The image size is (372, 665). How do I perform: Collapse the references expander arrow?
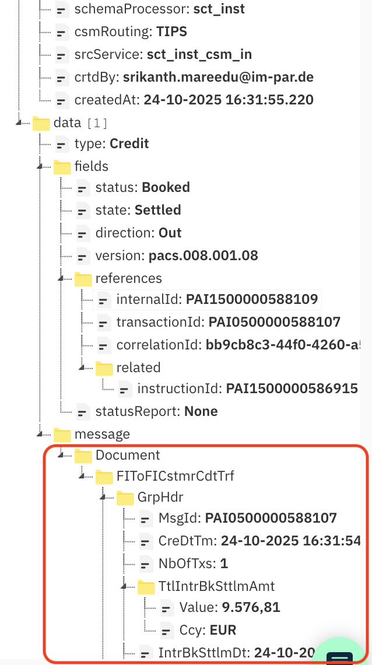pos(62,278)
